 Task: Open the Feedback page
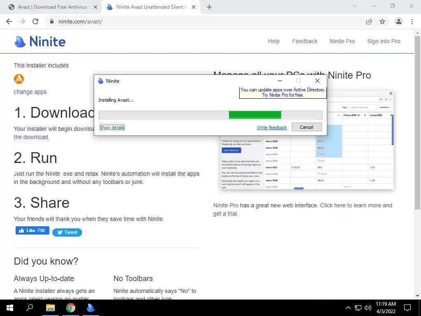[x=305, y=42]
